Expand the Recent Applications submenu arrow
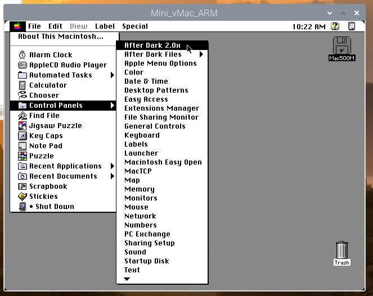 (113, 166)
